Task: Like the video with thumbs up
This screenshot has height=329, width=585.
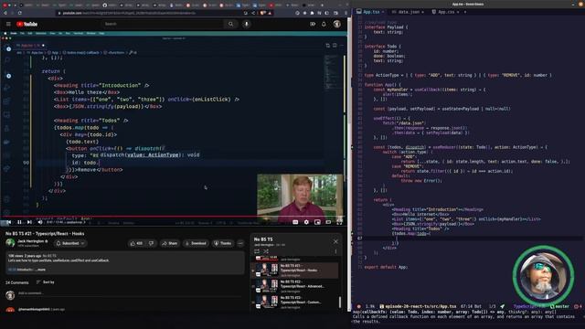Action: [136, 243]
